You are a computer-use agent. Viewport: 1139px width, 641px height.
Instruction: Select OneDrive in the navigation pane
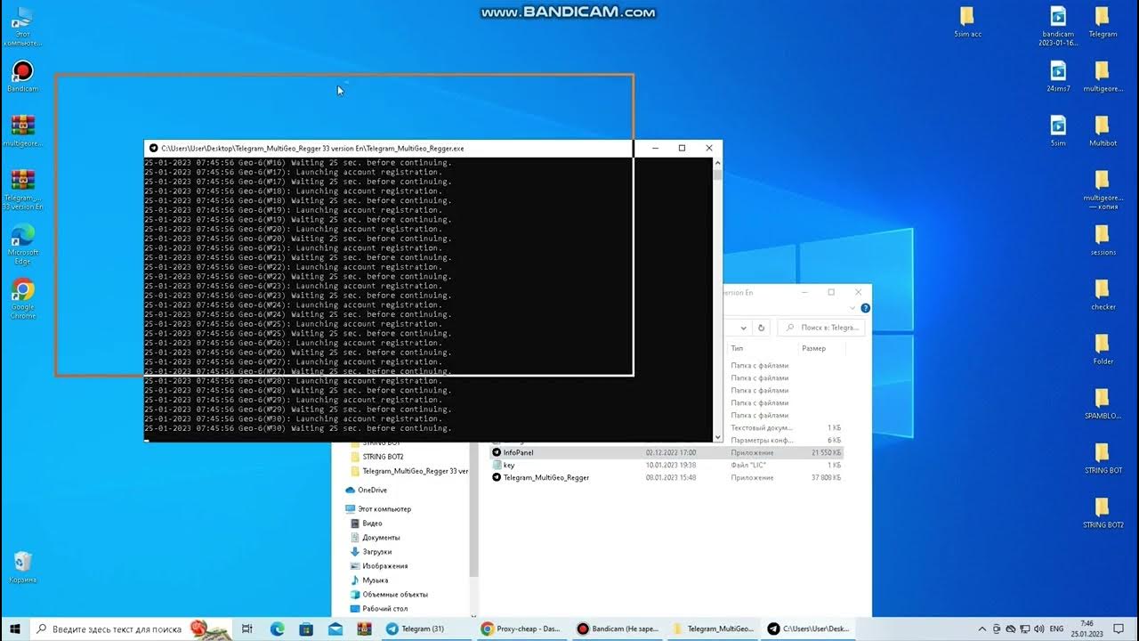point(372,490)
